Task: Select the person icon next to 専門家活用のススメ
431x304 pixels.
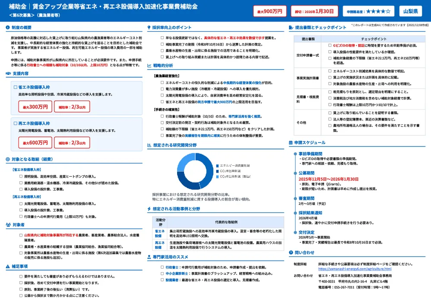Action: (150, 257)
